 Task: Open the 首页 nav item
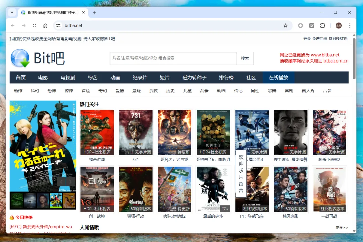[x=21, y=78]
